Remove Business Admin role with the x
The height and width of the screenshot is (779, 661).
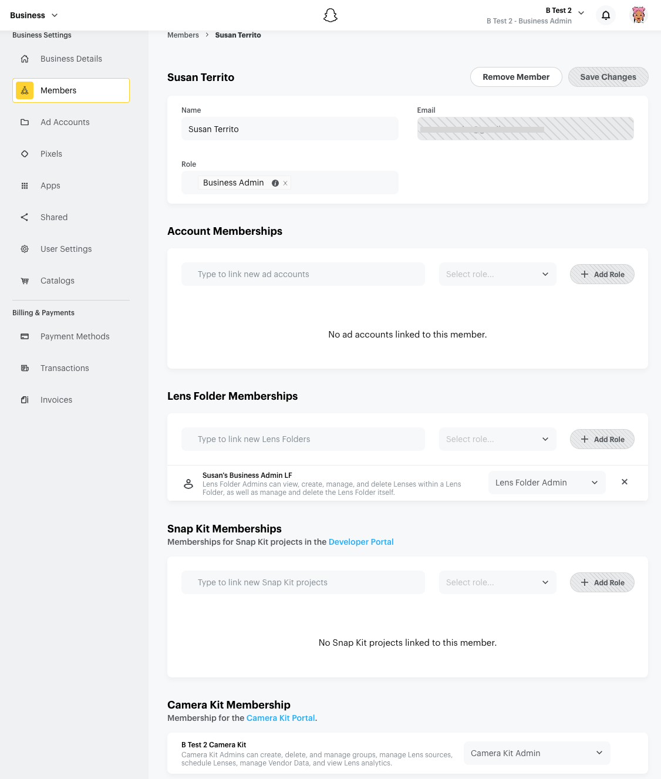point(285,183)
